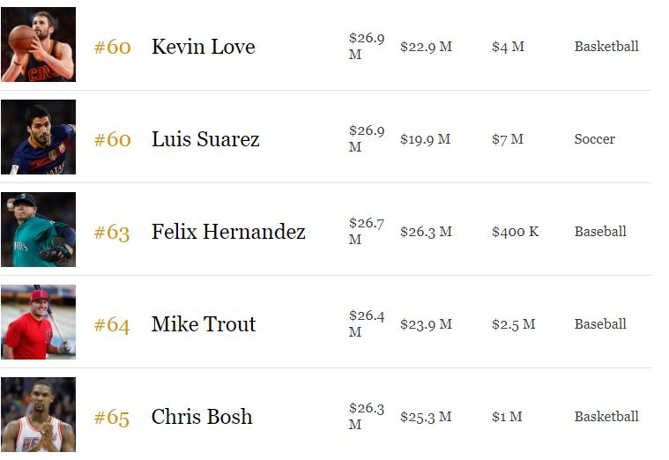Image resolution: width=669 pixels, height=460 pixels.
Task: Open Felix Hernandez profile link
Action: point(228,232)
